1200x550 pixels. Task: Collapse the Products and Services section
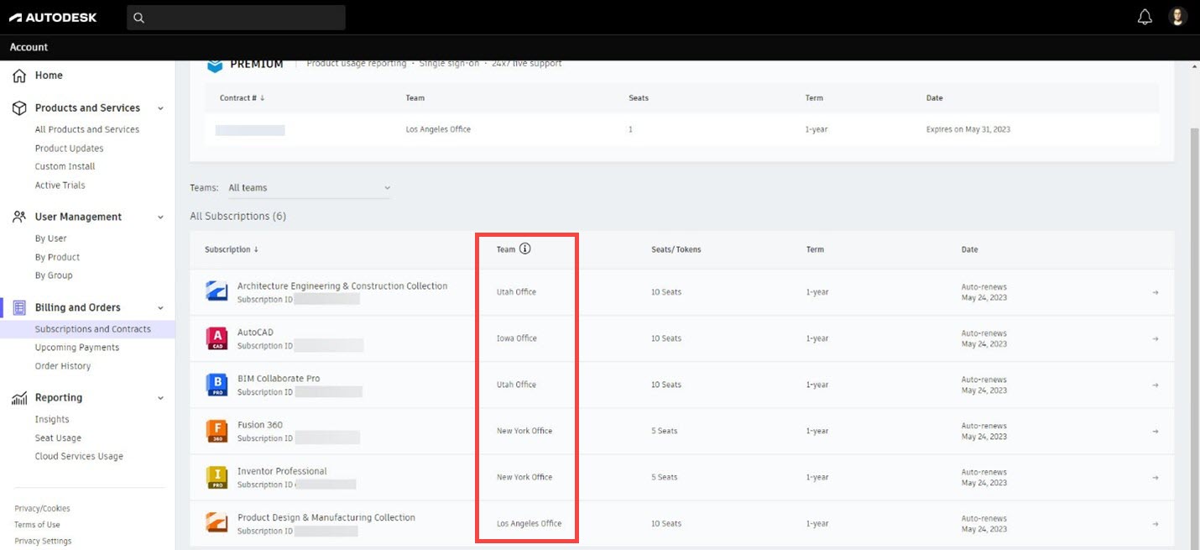160,108
